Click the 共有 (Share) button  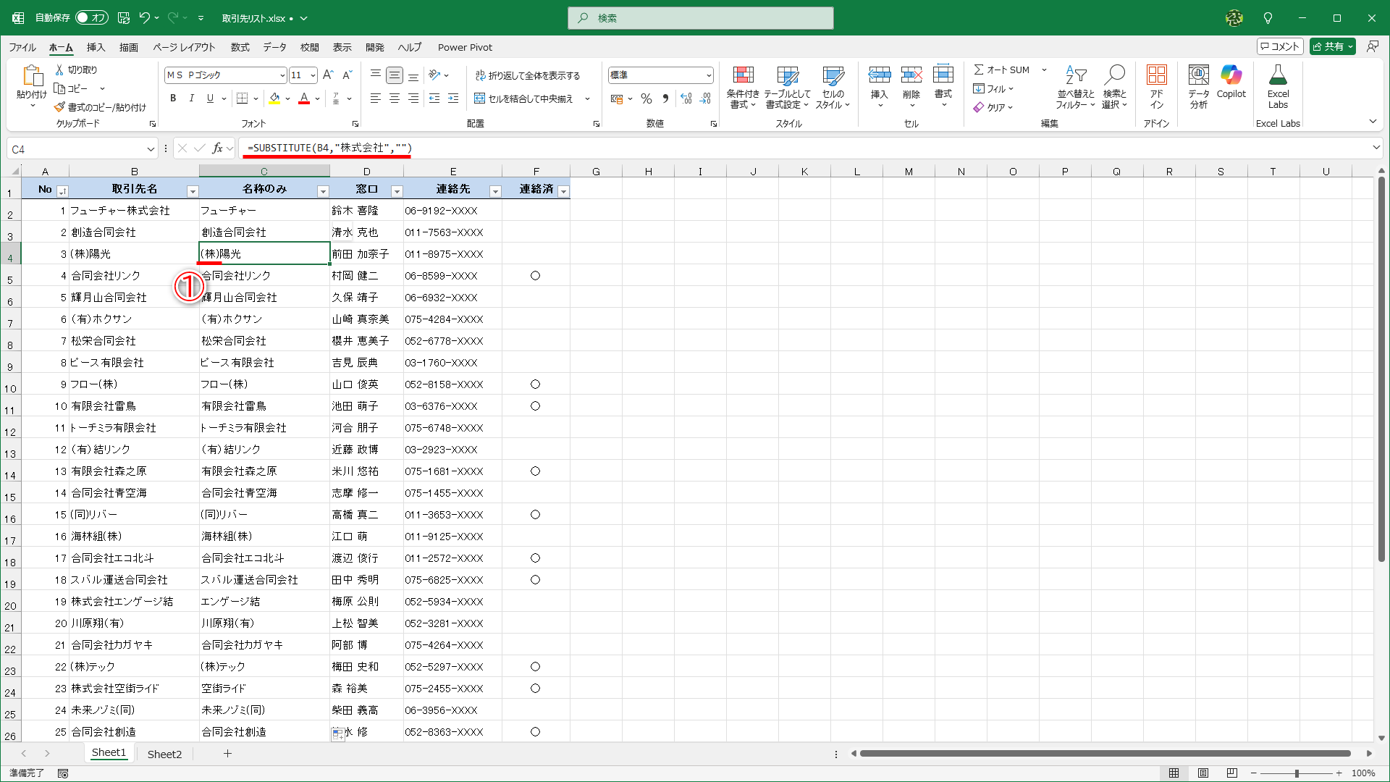pyautogui.click(x=1331, y=46)
